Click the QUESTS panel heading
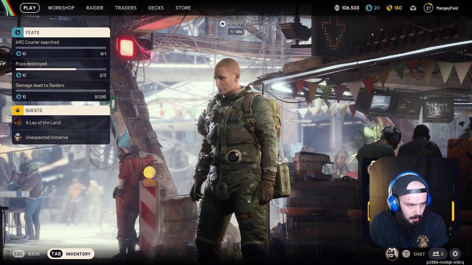472x265 pixels. tap(34, 110)
